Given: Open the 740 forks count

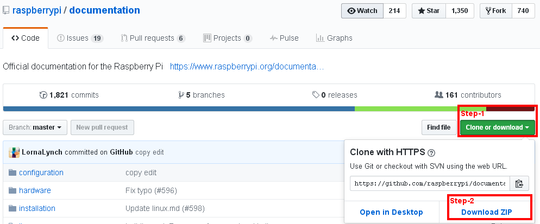Looking at the screenshot, I should click(x=523, y=11).
